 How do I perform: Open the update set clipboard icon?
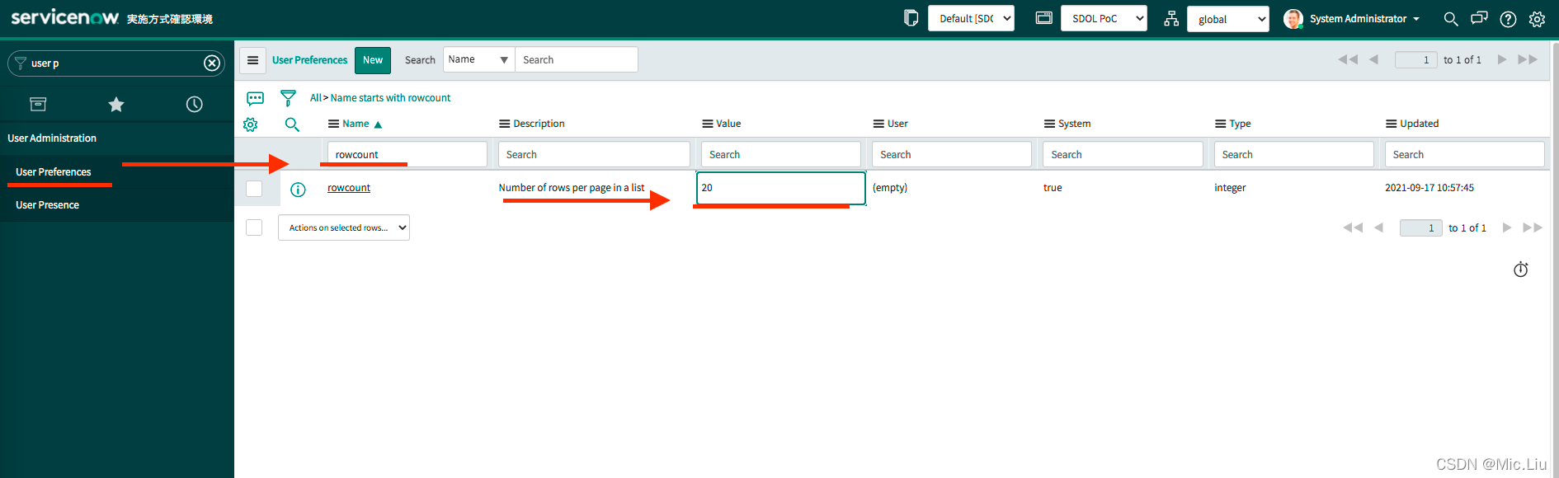pyautogui.click(x=911, y=18)
